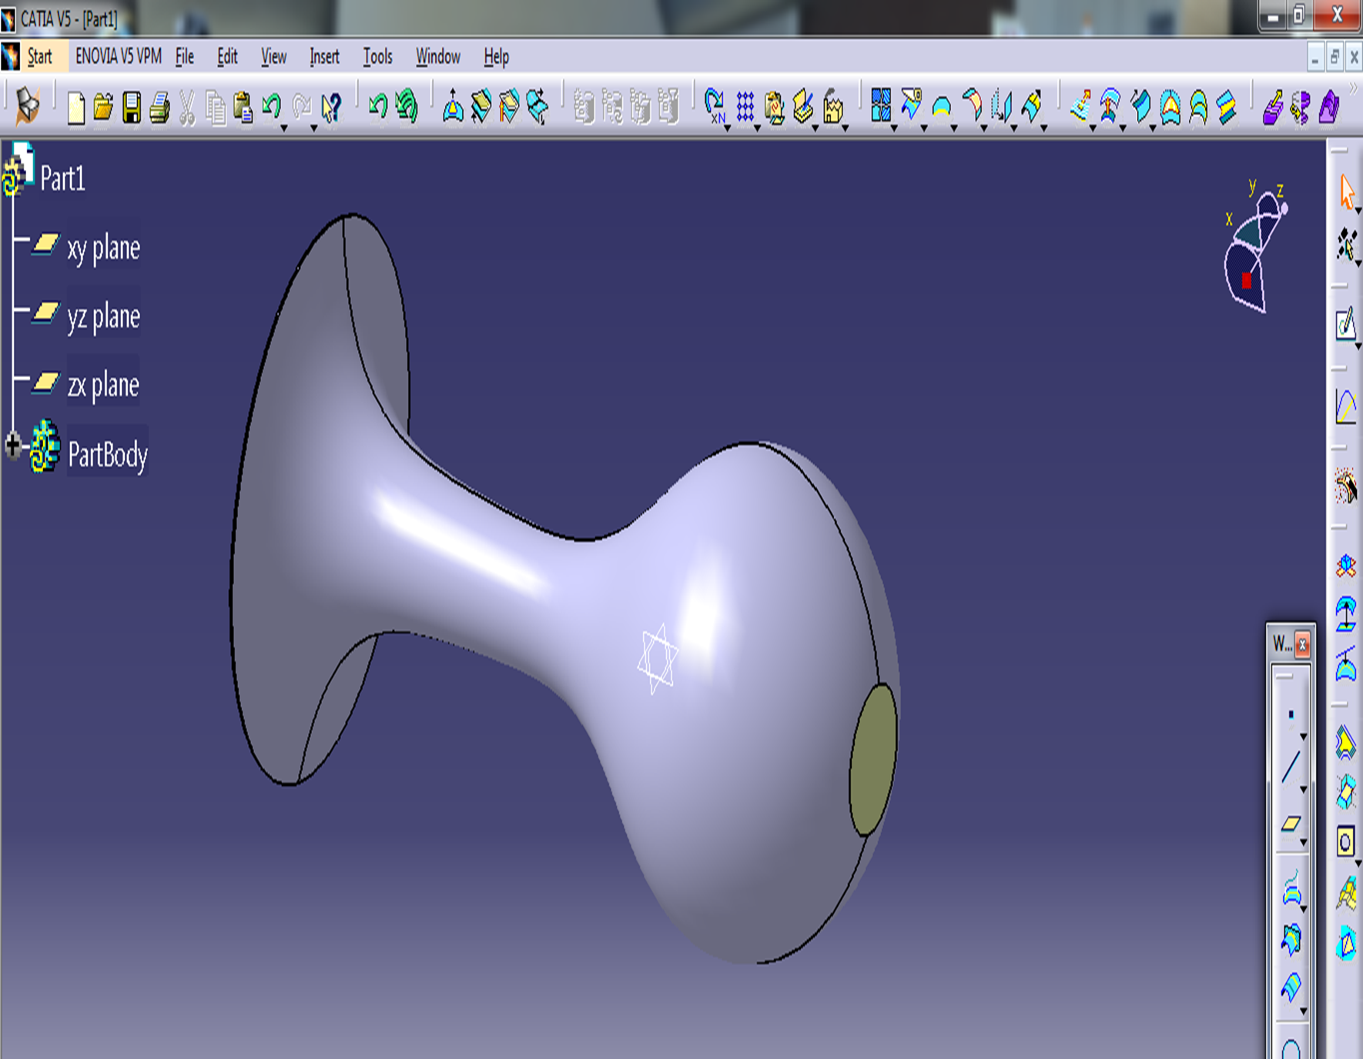Screen dimensions: 1363x1059
Task: Open ENOVIA V5 VPM menu
Action: coord(118,57)
